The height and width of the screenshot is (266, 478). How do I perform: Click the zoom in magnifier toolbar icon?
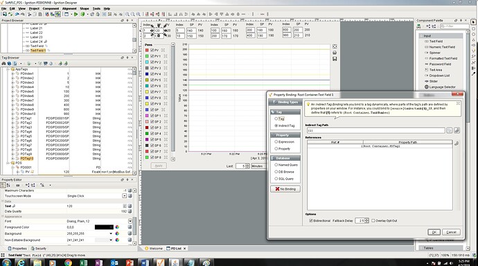tap(127, 14)
